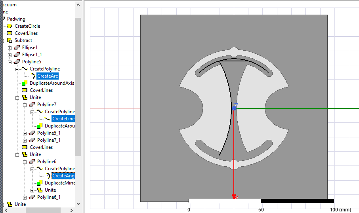Viewport: 359px width, 213px height.
Task: Select the DuplicateMirror operation icon
Action: point(40,183)
